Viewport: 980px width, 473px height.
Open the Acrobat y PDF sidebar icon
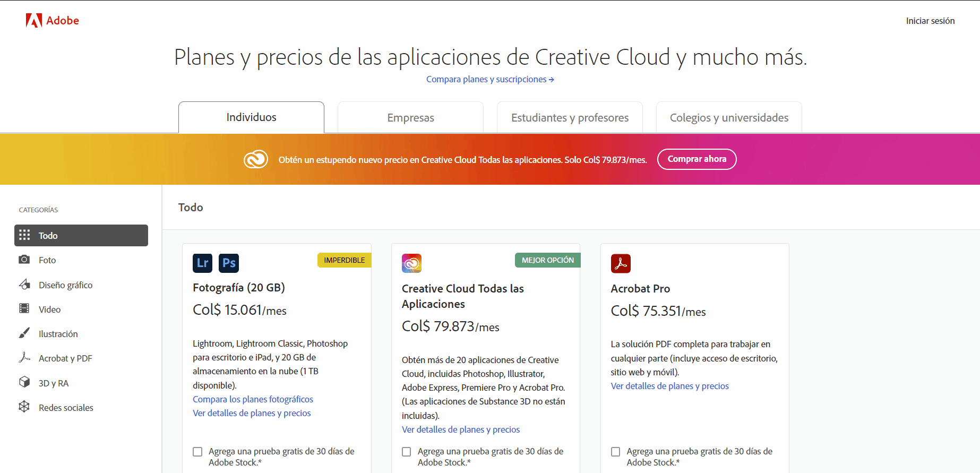pos(24,358)
